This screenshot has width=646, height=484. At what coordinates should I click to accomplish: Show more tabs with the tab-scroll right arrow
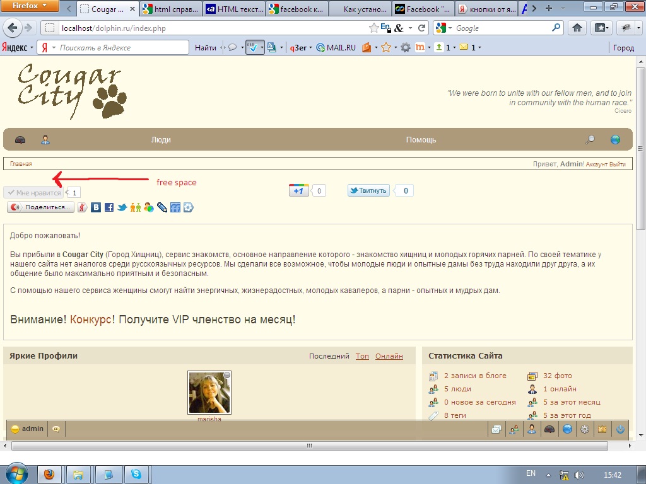(534, 8)
